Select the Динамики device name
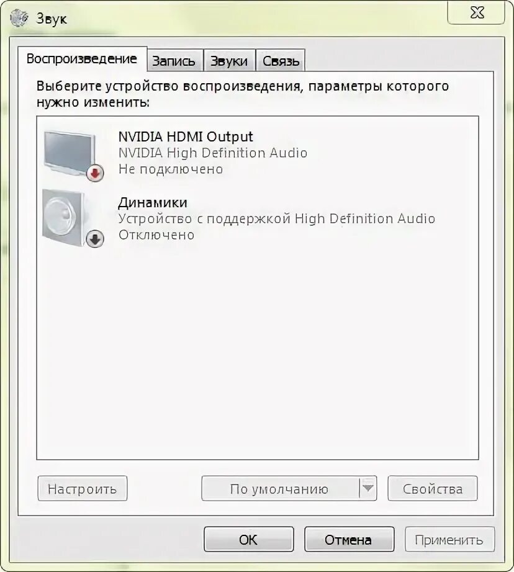This screenshot has height=572, width=514. (153, 202)
